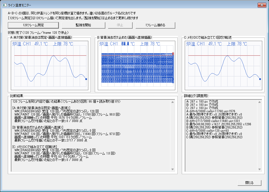Click the window close X button
The height and width of the screenshot is (192, 269).
(x=262, y=5)
